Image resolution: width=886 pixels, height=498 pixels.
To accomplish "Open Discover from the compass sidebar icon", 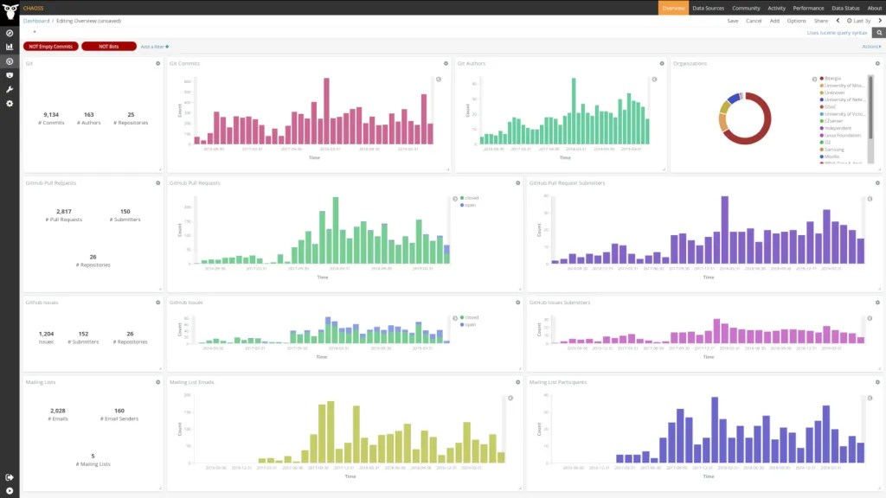I will [x=10, y=33].
